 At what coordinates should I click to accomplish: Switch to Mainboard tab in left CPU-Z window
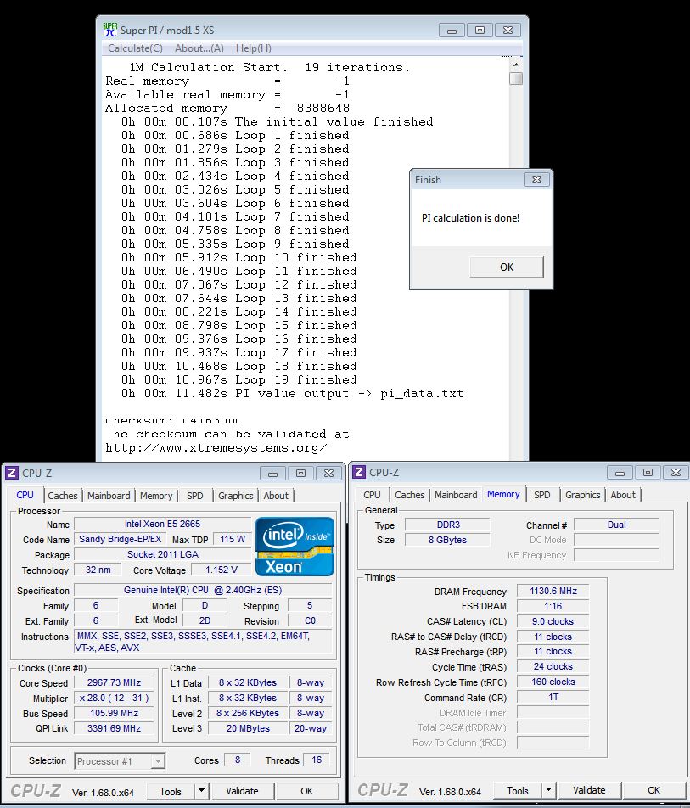click(109, 496)
